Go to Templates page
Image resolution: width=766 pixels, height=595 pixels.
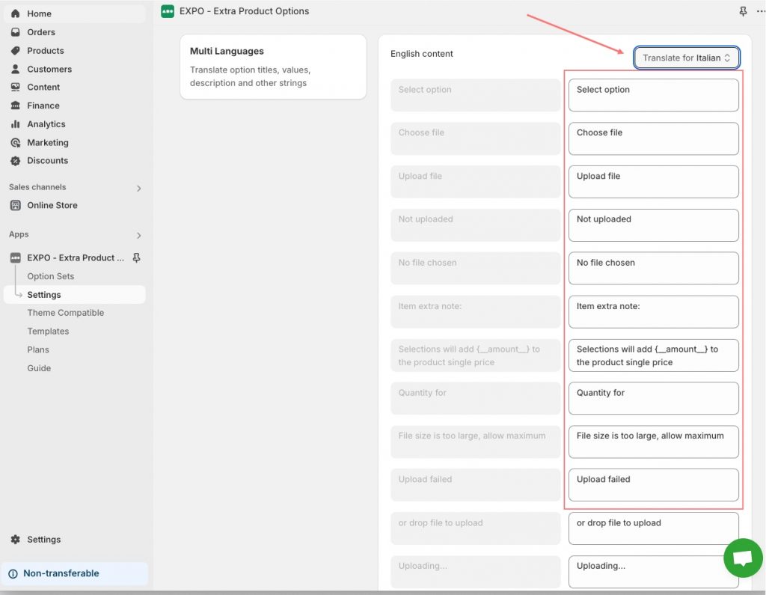(48, 332)
